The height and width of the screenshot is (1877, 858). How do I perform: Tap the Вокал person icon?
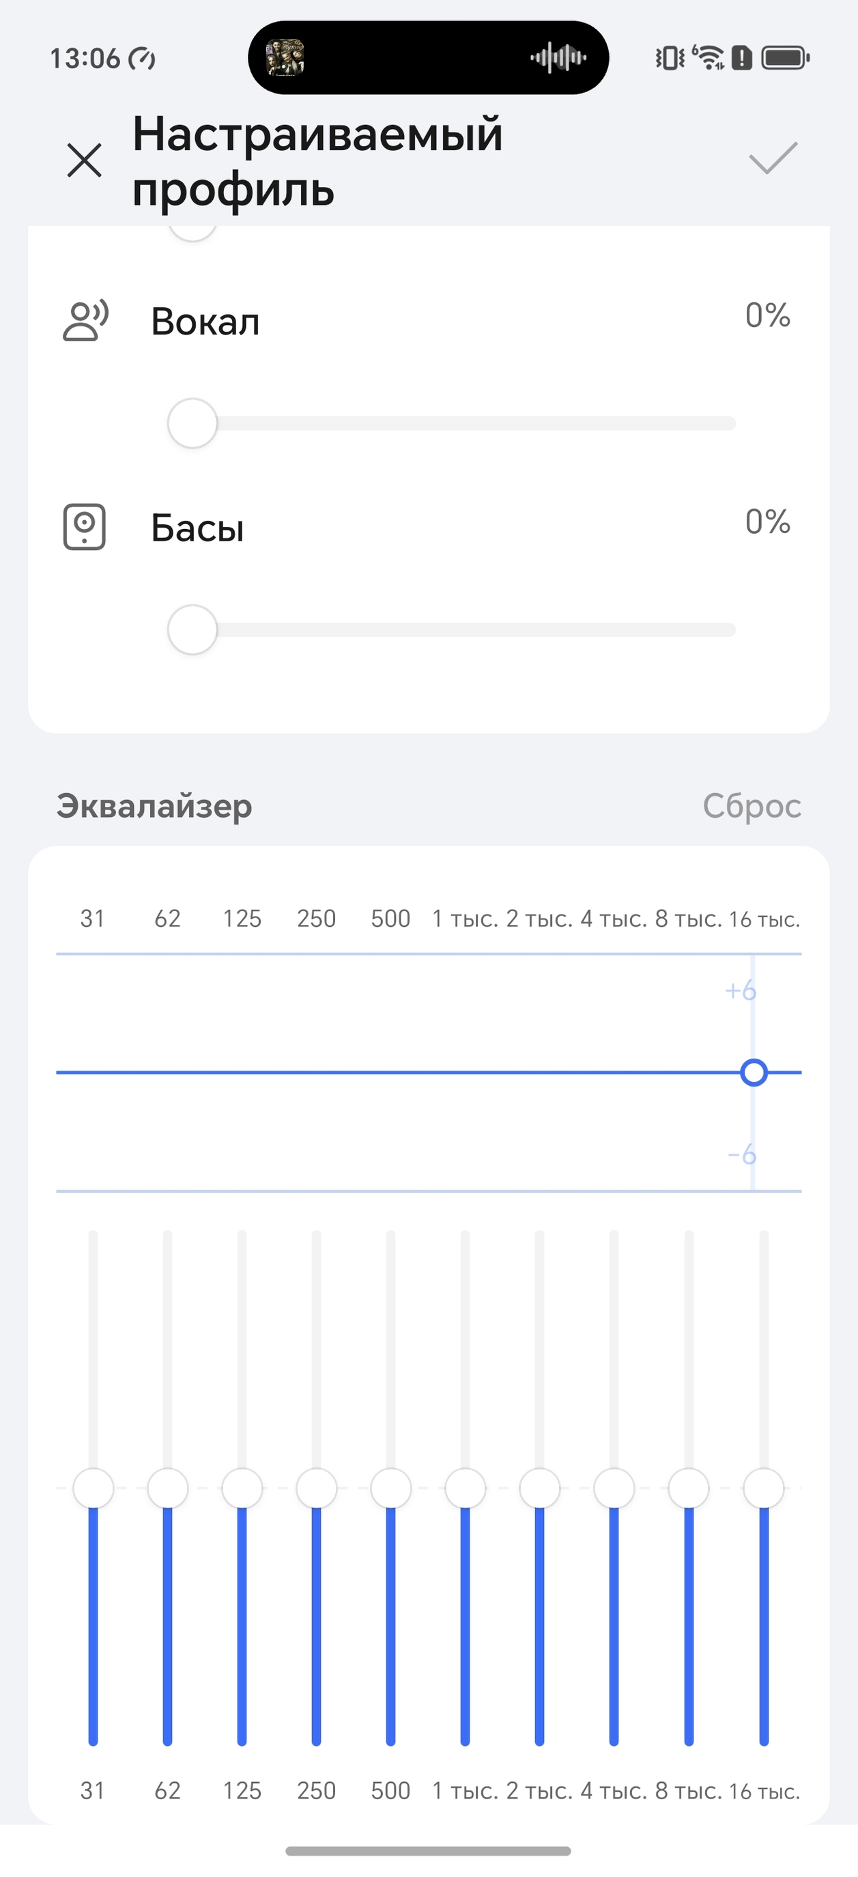point(85,321)
